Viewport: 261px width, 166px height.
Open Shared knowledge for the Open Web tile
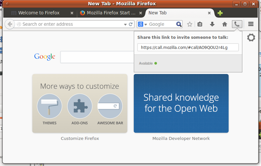[181, 103]
